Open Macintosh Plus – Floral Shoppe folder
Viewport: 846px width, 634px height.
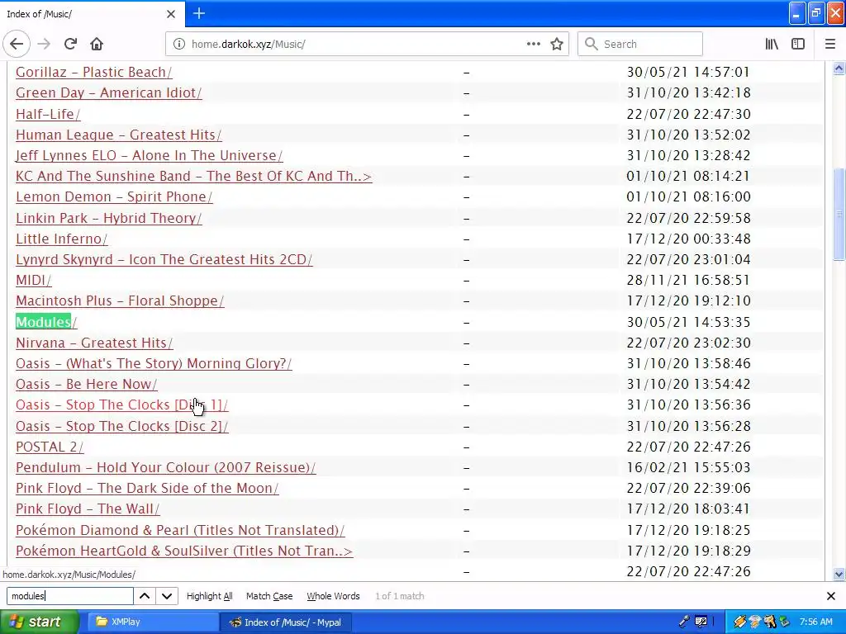pos(120,300)
